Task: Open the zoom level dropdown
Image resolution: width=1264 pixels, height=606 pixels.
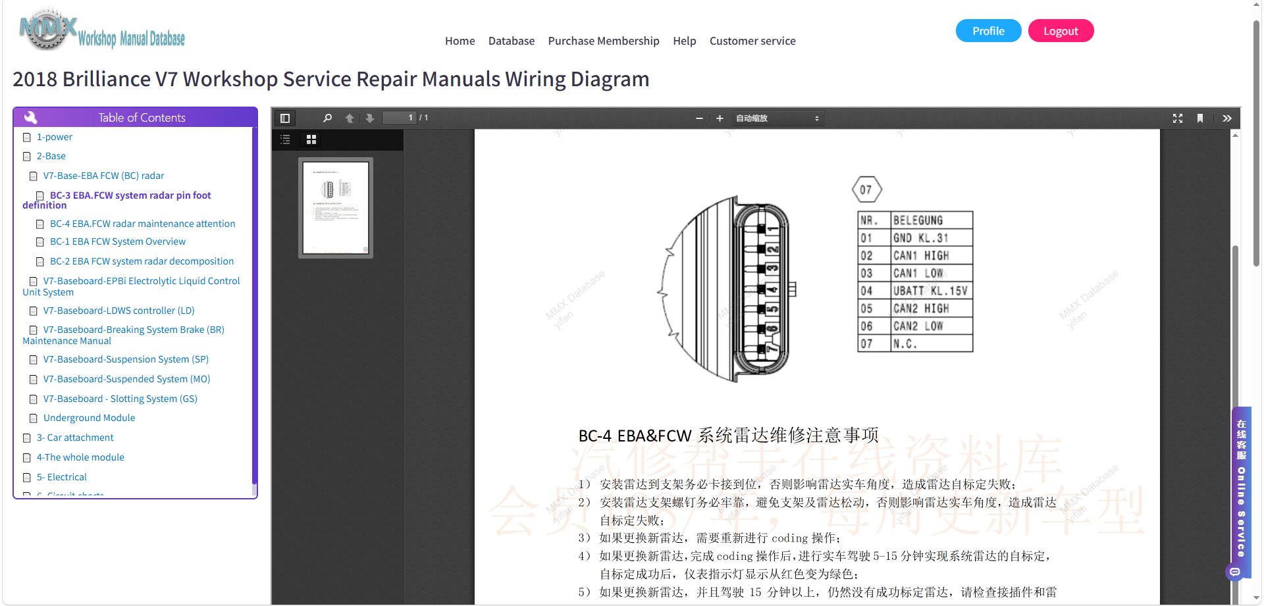Action: click(x=777, y=118)
